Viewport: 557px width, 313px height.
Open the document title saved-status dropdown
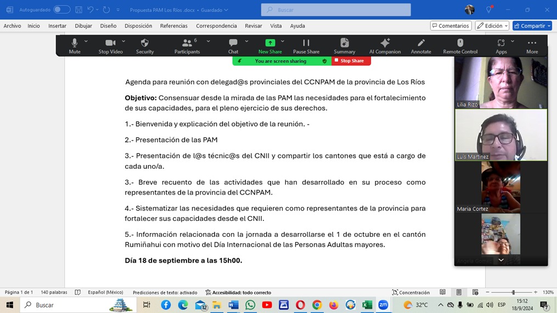pyautogui.click(x=226, y=10)
